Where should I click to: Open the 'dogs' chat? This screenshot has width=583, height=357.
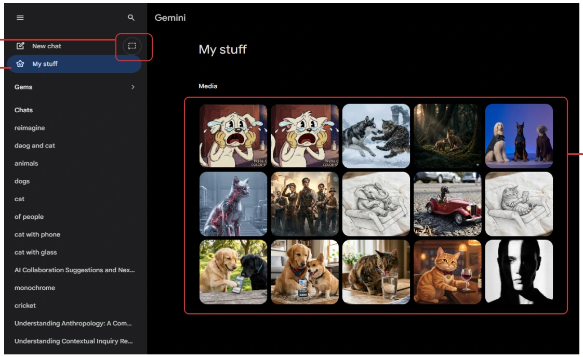coord(22,181)
